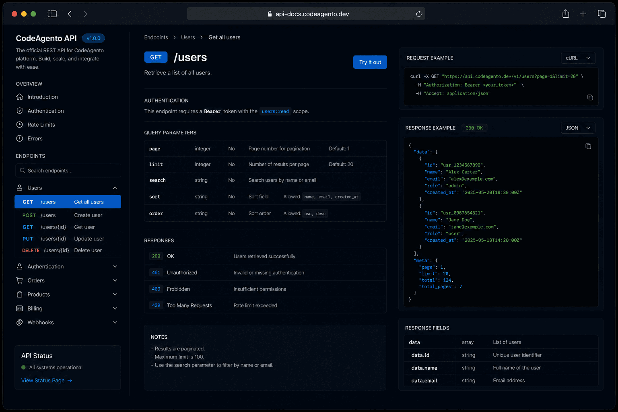Click the 'asc, desc' allowed values tag
Screen dimensions: 618x412
pyautogui.click(x=315, y=214)
